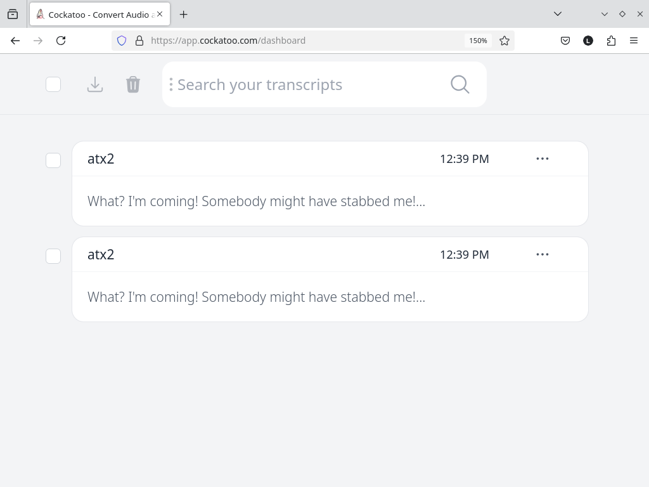Open the Firefox extensions puzzle icon
The height and width of the screenshot is (487, 649).
tap(611, 41)
